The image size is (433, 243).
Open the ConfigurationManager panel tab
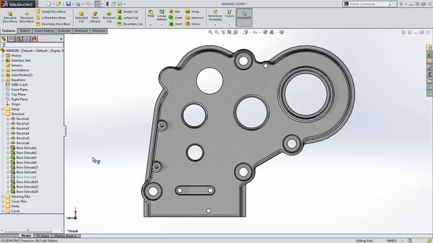(x=19, y=39)
